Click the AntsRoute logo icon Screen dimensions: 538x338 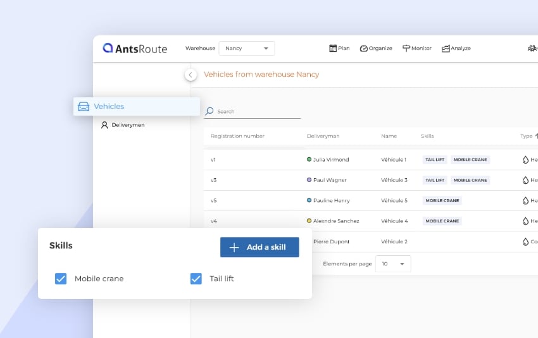coord(108,48)
